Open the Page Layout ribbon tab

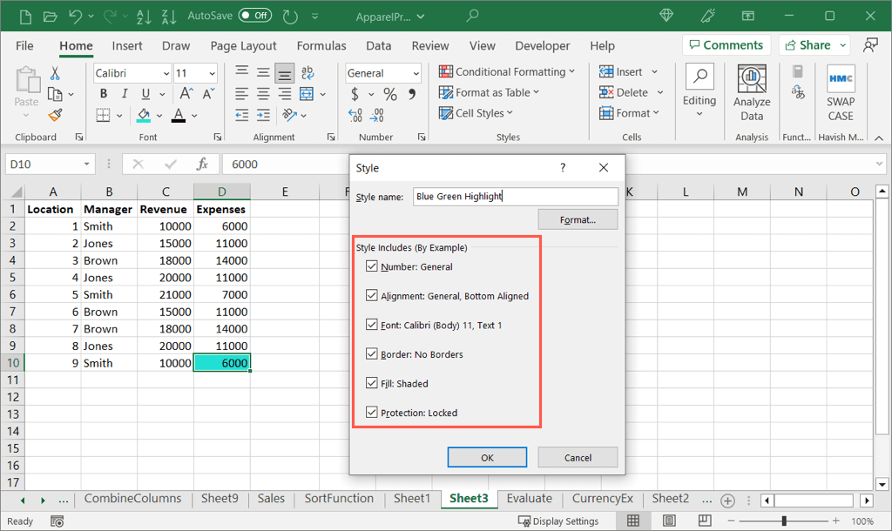pyautogui.click(x=243, y=46)
